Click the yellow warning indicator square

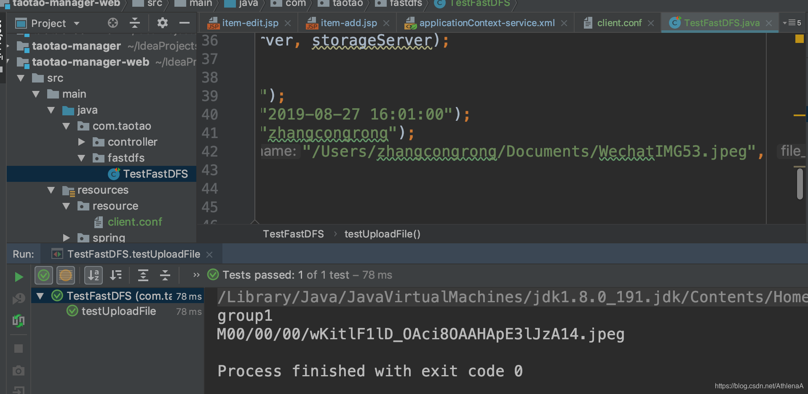coord(799,39)
